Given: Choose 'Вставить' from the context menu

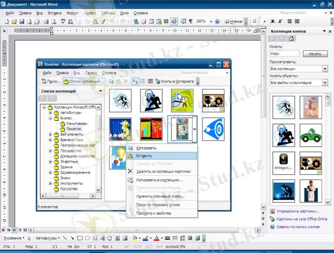Looking at the screenshot, I should click(x=144, y=156).
